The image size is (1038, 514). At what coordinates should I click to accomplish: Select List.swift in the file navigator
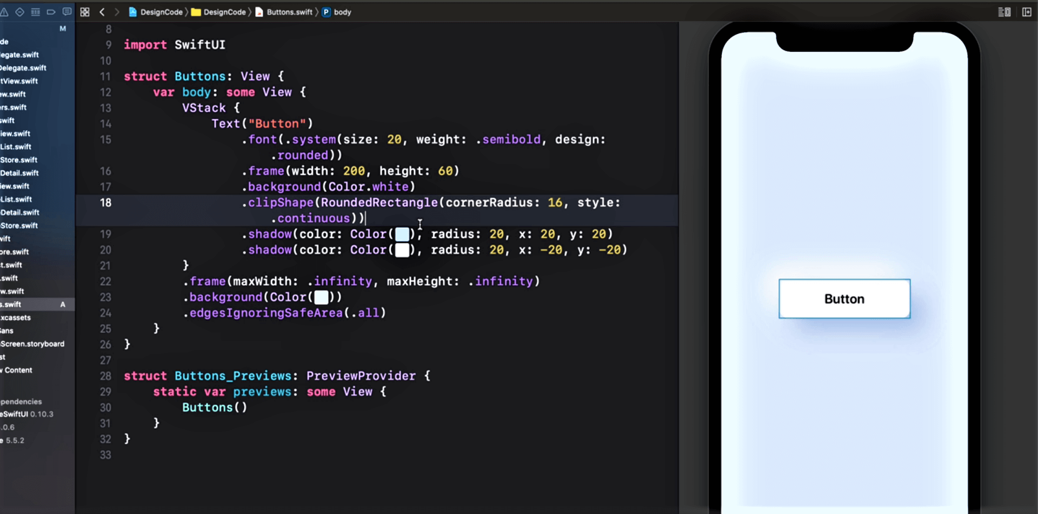pos(16,146)
